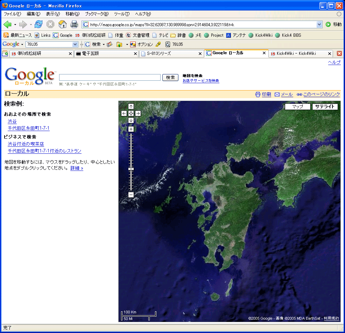
Task: Click the map zoom slider handle
Action: coord(131,169)
